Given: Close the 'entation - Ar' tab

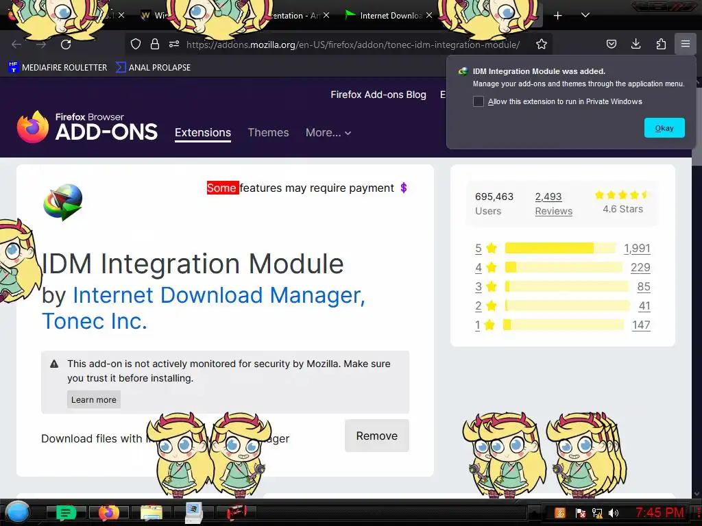Looking at the screenshot, I should point(326,15).
